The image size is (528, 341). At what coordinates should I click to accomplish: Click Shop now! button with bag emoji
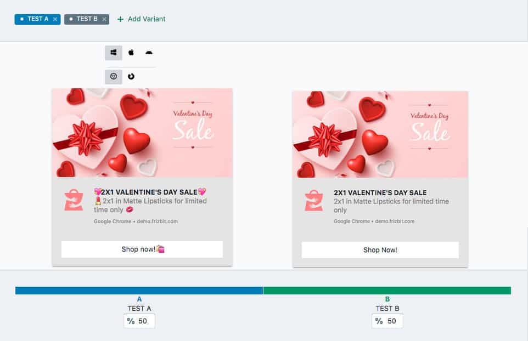point(142,249)
